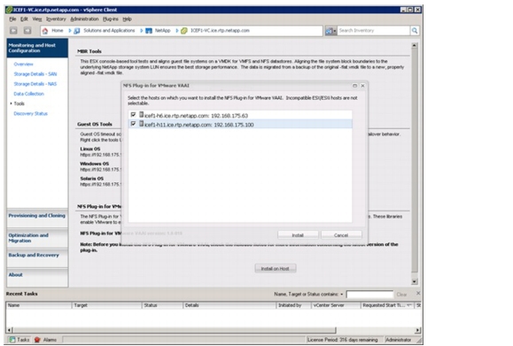Click License Period 316 days remaining text

342,340
